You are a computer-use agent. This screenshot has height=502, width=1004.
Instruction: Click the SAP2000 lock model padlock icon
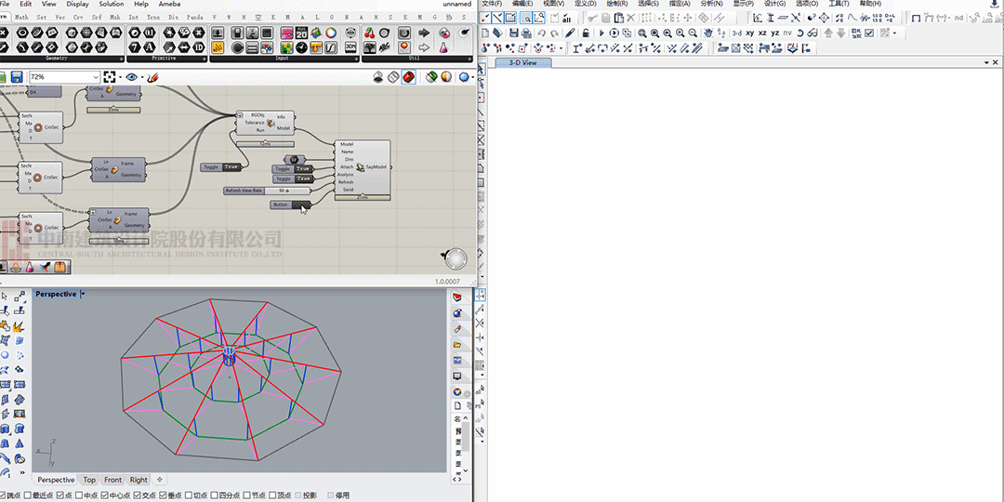pyautogui.click(x=585, y=33)
